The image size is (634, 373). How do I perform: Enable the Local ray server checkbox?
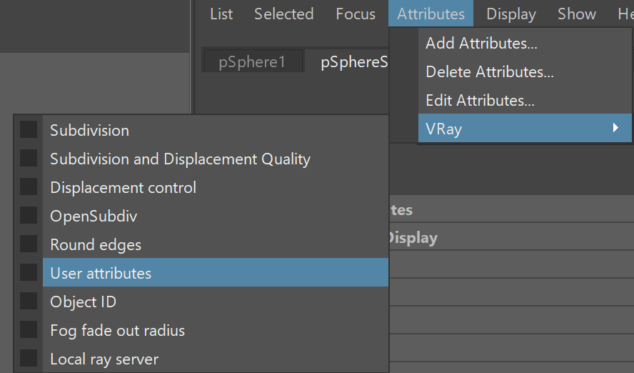(x=29, y=359)
